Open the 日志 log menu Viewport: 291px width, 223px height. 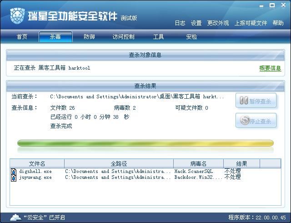[180, 23]
